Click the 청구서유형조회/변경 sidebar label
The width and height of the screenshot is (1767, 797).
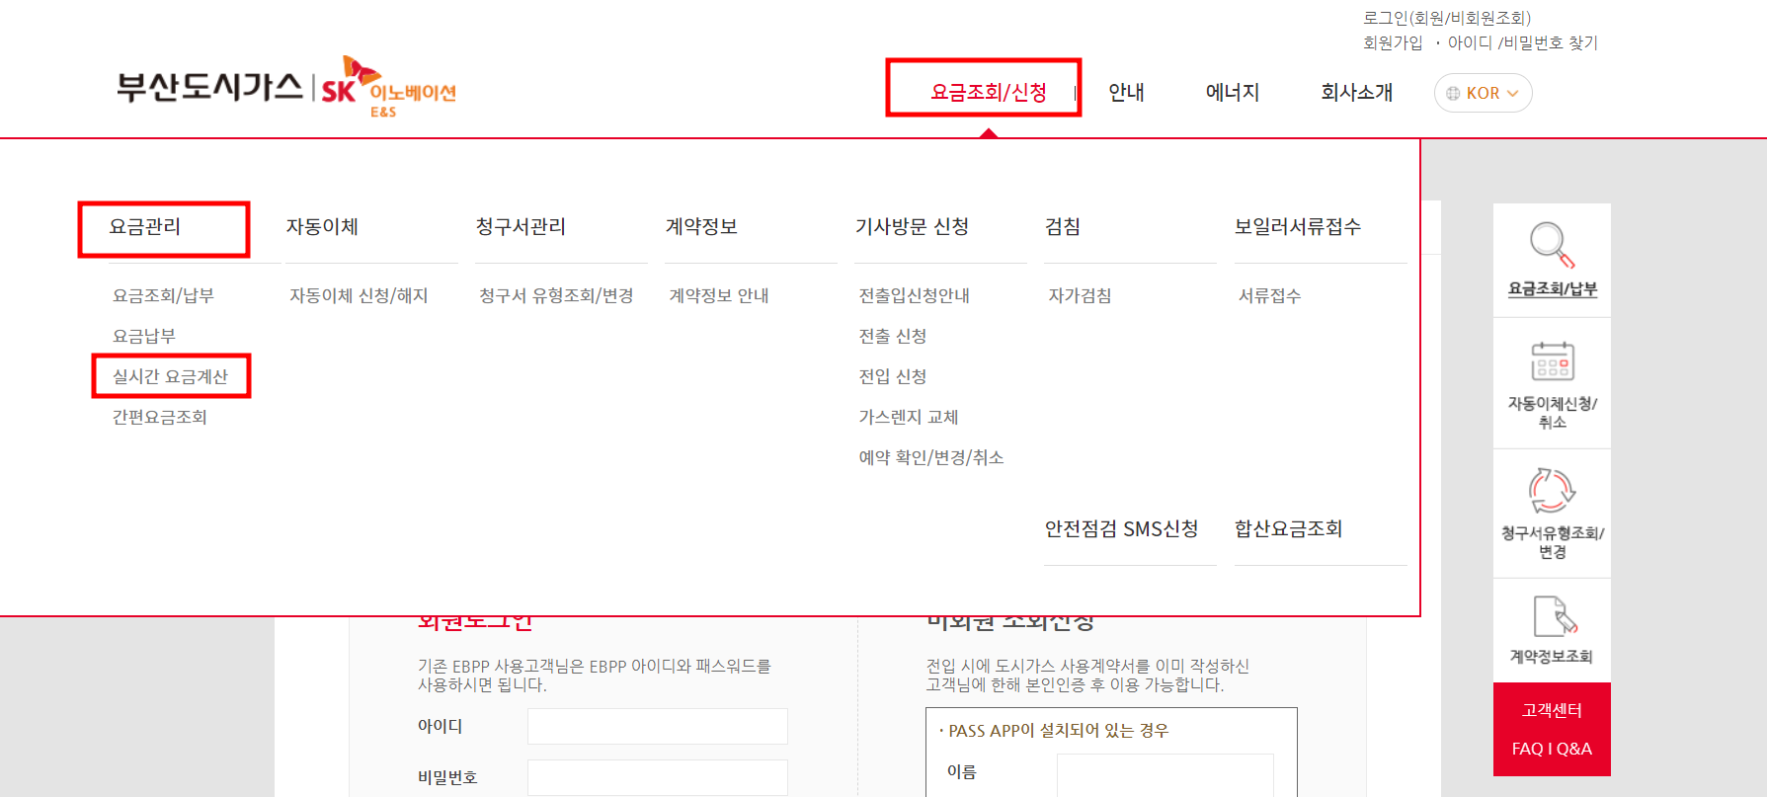point(1552,542)
